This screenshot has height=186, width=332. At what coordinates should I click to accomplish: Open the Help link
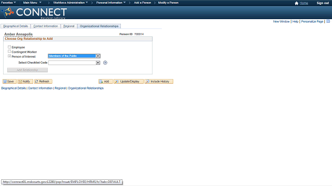coord(295,22)
